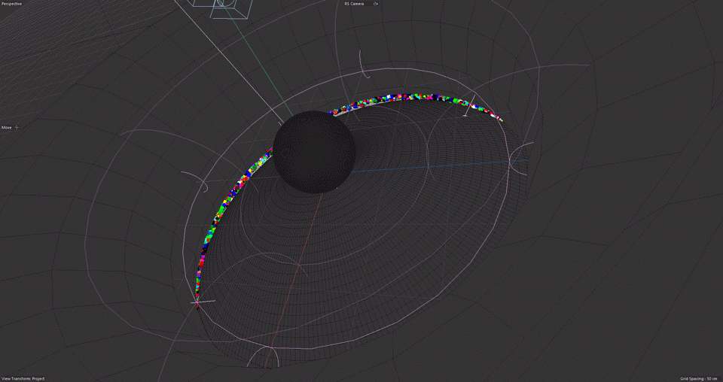Click the Move tool label

click(x=7, y=128)
